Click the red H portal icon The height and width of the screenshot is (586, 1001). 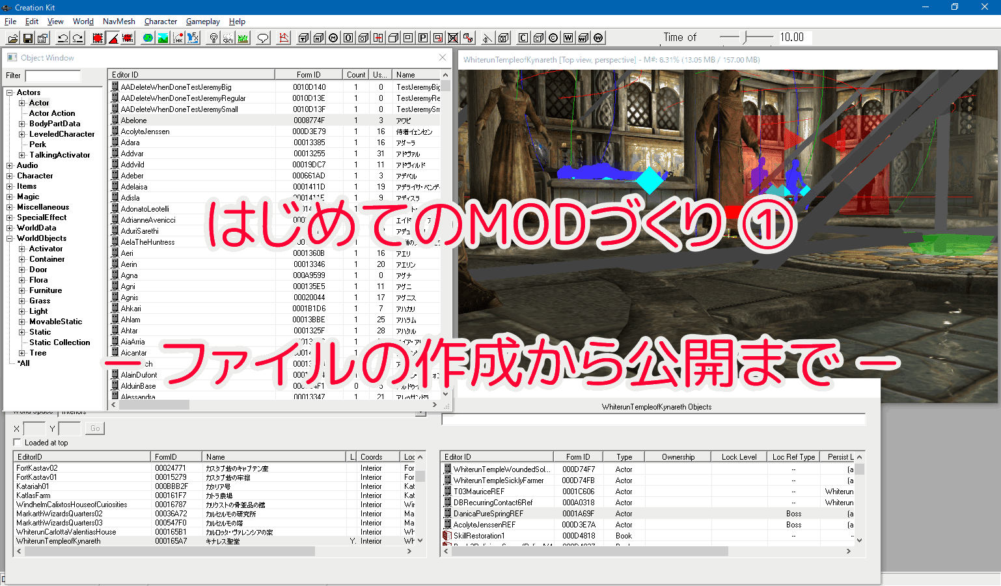click(x=378, y=38)
